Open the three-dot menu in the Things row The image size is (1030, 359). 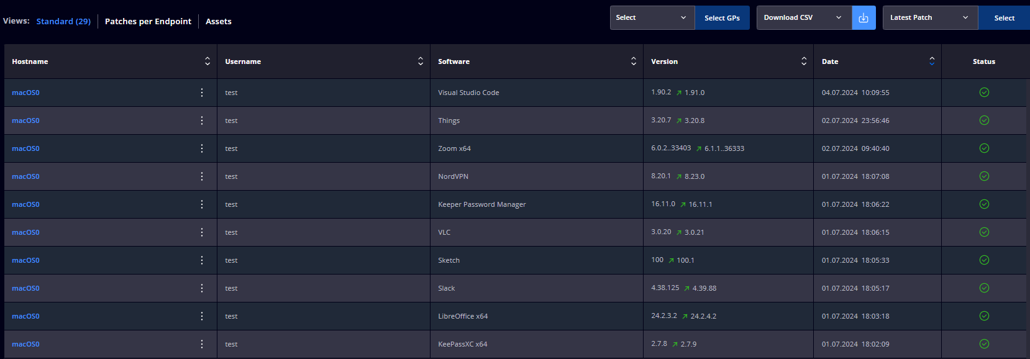point(202,120)
